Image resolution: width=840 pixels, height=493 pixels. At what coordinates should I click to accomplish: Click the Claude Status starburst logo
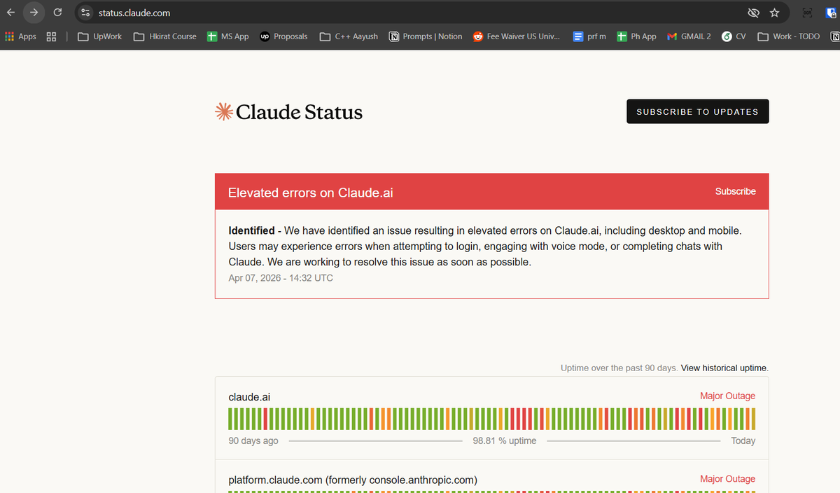pos(223,111)
